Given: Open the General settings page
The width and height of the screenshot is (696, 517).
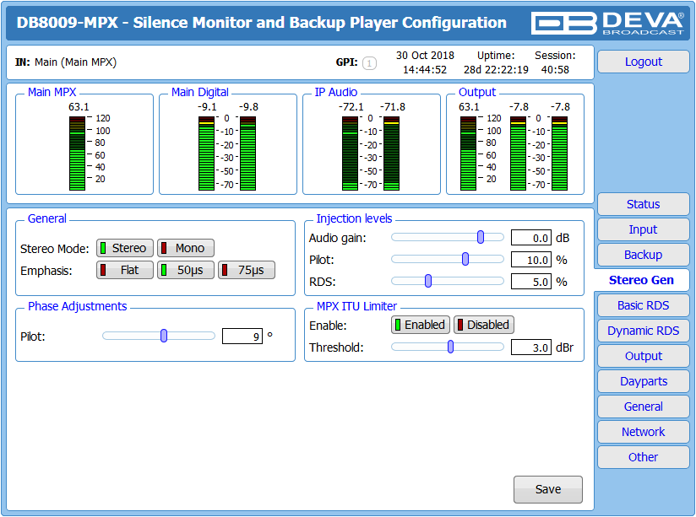Looking at the screenshot, I should point(643,407).
